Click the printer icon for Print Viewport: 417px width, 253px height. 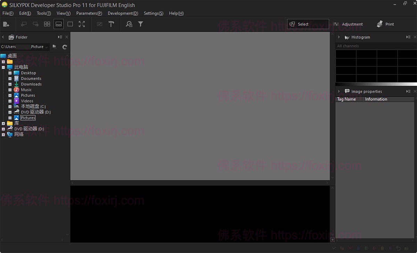(x=380, y=24)
